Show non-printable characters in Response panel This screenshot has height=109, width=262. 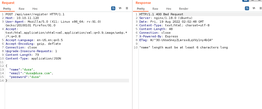pos(254,8)
